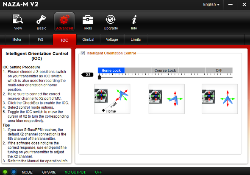Image resolution: width=250 pixels, height=175 pixels.
Task: Click the Home Lock diagram thumbnail
Action: (x=112, y=99)
